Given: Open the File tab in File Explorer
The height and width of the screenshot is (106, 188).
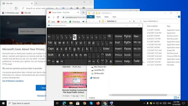Looking at the screenshot, I should (91, 17).
